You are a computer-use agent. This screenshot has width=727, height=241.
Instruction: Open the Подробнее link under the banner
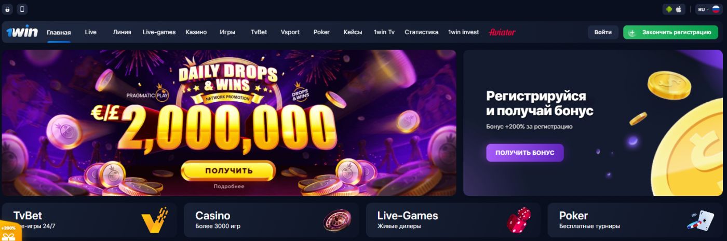click(x=228, y=186)
